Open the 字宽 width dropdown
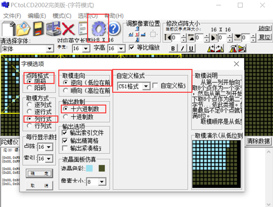The width and height of the screenshot is (273, 207). point(86,48)
